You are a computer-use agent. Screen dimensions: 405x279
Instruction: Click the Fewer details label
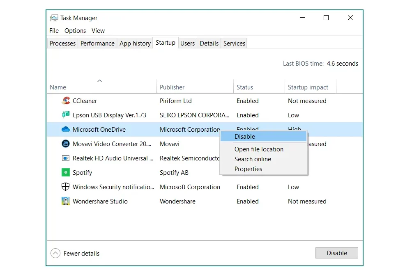81,254
